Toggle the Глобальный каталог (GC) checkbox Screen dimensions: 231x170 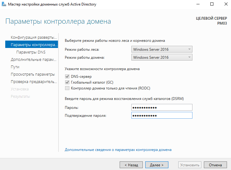pyautogui.click(x=67, y=82)
